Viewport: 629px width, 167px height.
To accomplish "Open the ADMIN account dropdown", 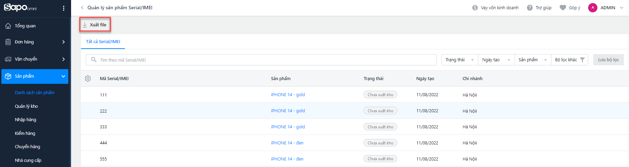I will (x=606, y=8).
